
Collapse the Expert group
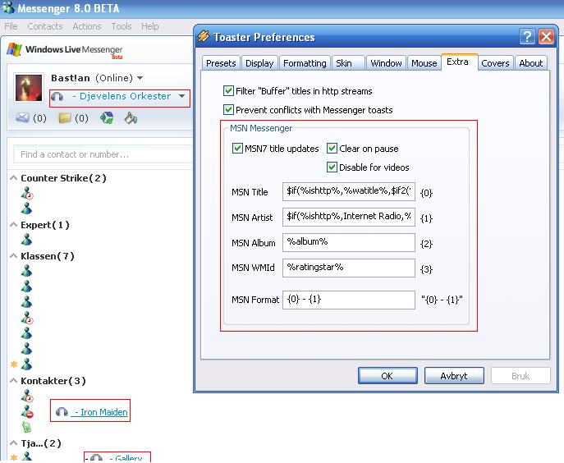(x=14, y=225)
